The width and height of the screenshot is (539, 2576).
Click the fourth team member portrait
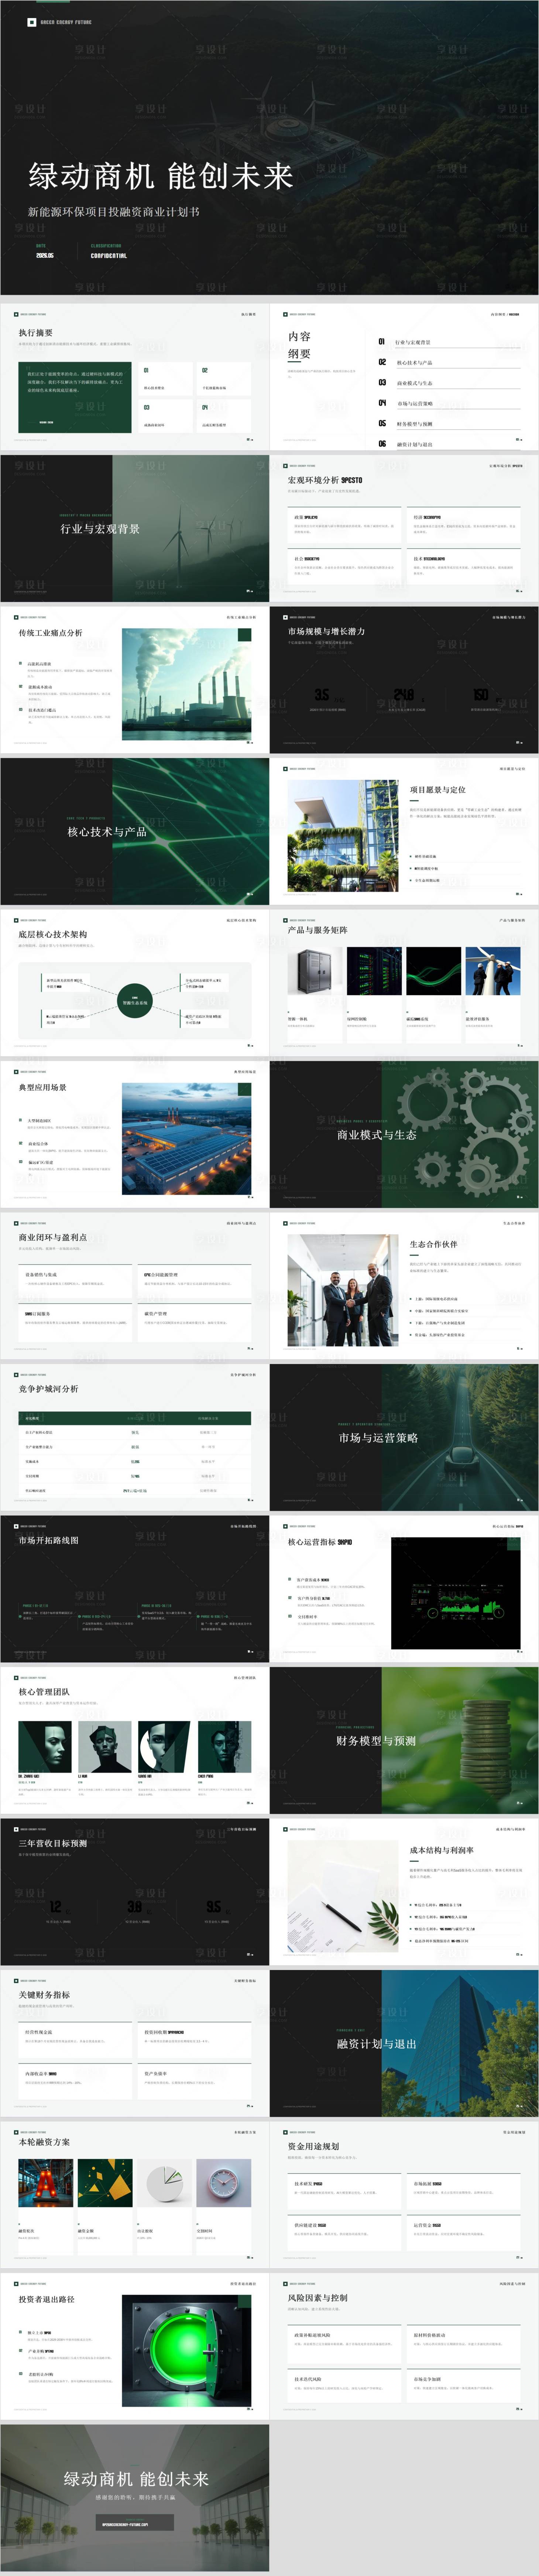click(x=224, y=1747)
